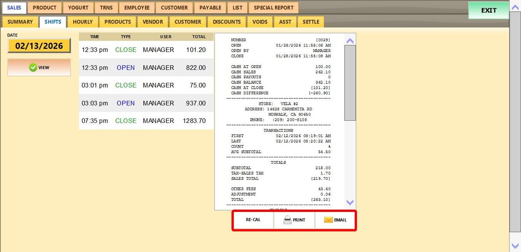
Task: Open the date field showing 02/13/2026
Action: [39, 46]
